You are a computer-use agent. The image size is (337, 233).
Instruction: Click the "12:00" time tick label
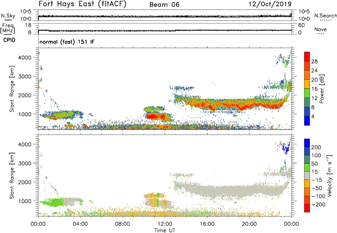pos(165,224)
